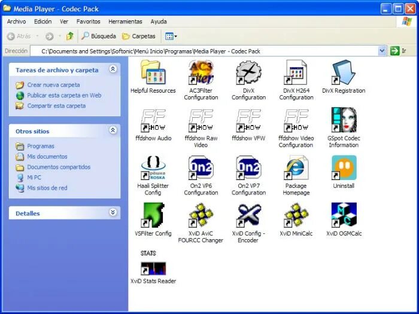
Task: Go to Mis documentos
Action: click(x=47, y=157)
